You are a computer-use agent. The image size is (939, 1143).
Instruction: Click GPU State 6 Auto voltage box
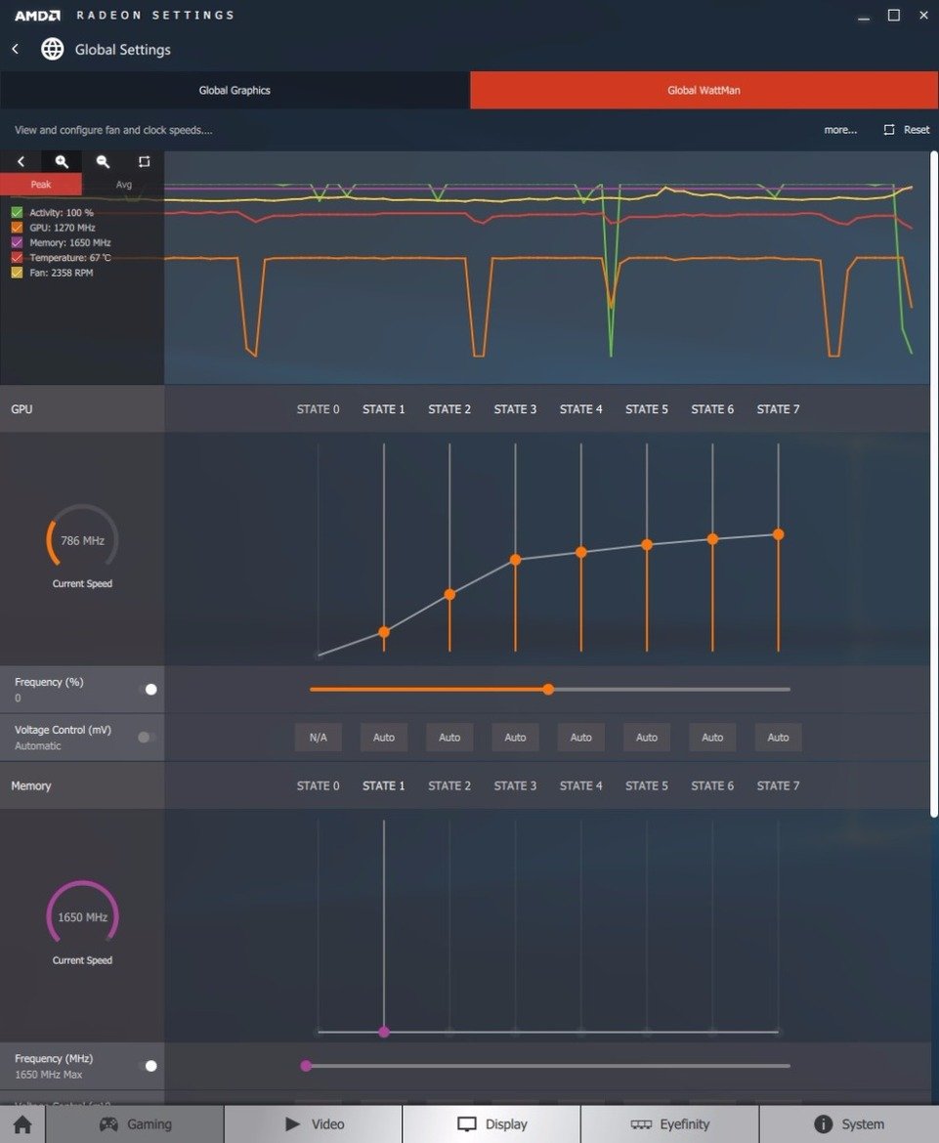click(x=712, y=737)
